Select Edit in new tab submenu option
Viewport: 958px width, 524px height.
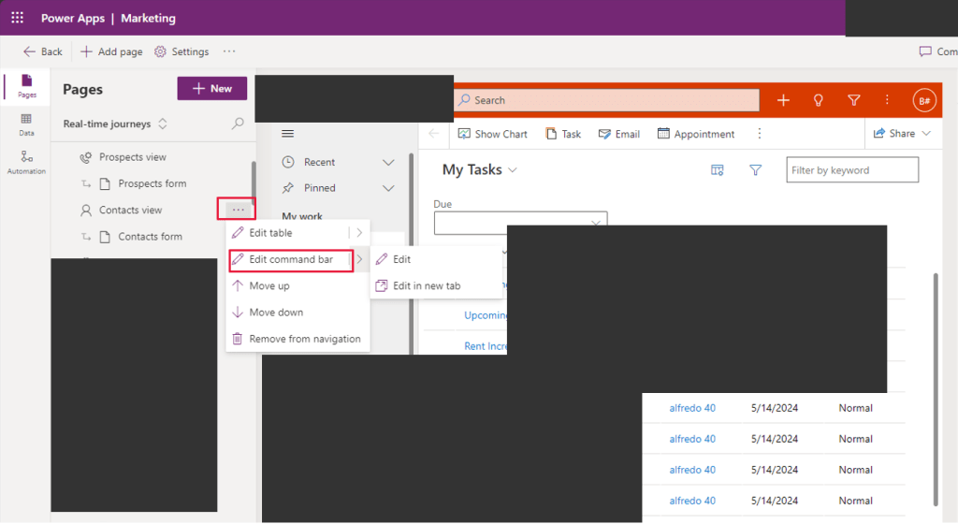click(x=426, y=286)
